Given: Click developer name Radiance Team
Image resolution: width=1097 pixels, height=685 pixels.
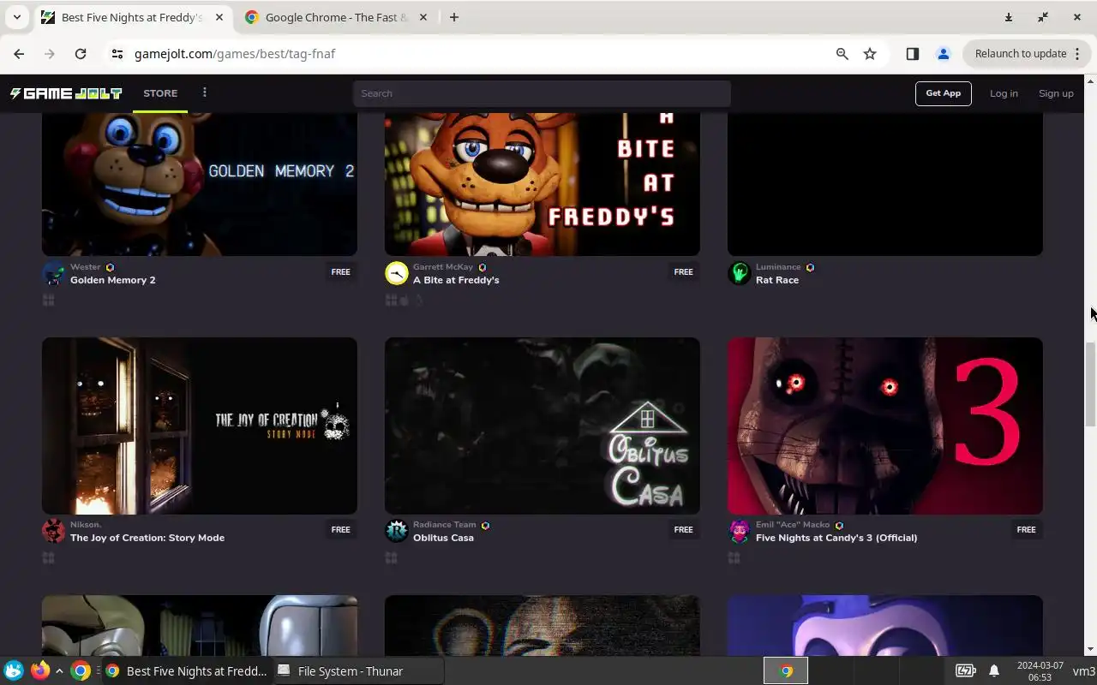Looking at the screenshot, I should 444,525.
